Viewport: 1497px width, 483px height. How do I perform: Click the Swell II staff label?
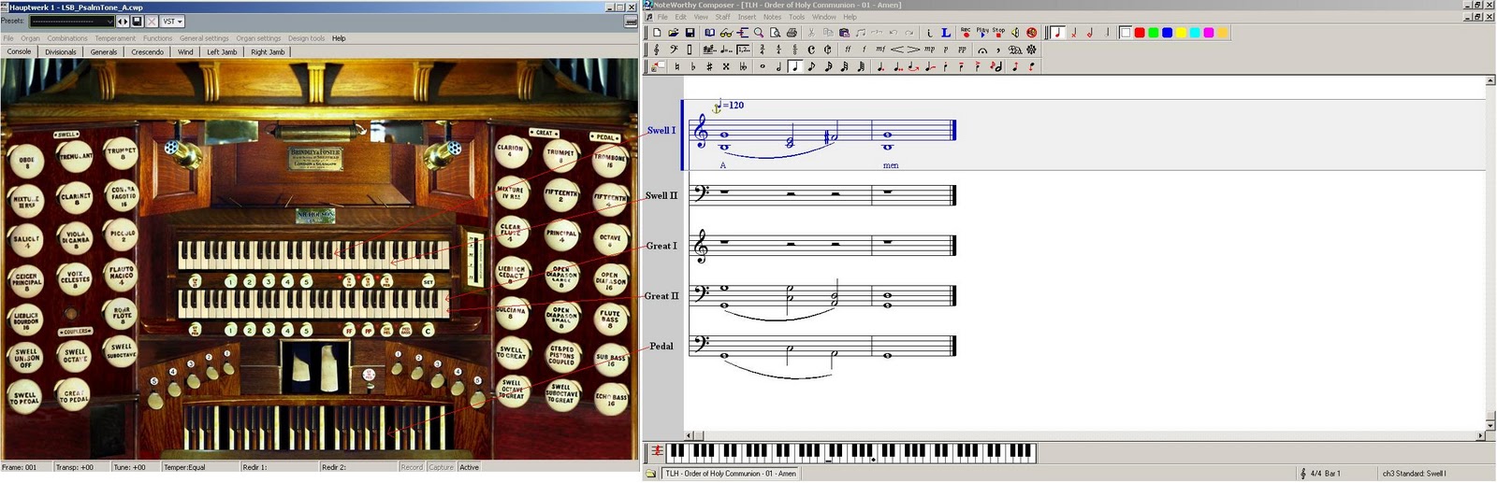click(661, 196)
